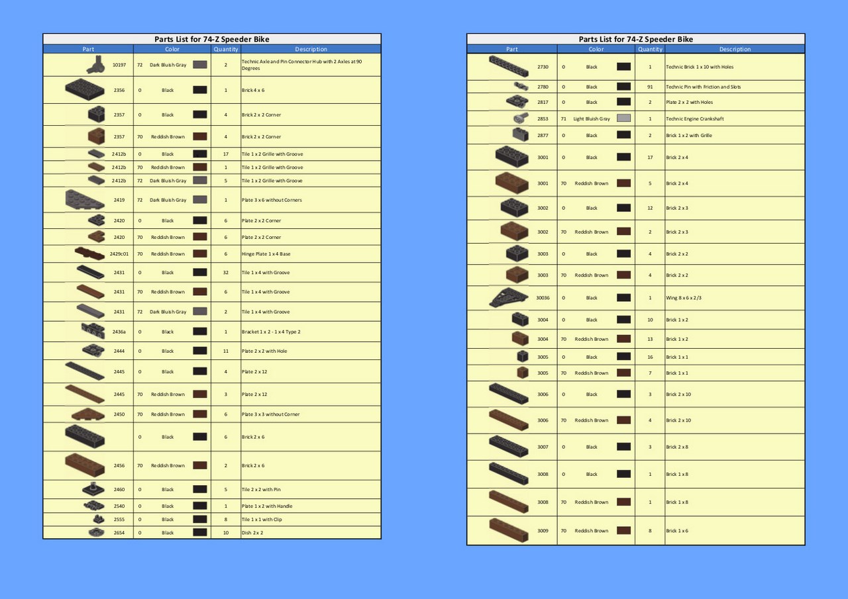Select the Brick 1 x 2 with Grille image
Viewport: 848px width, 599px height.
pyautogui.click(x=521, y=135)
